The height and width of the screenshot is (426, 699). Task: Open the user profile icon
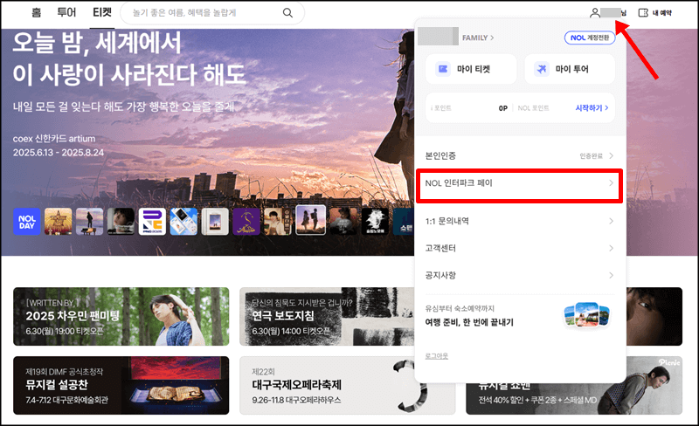click(x=595, y=13)
